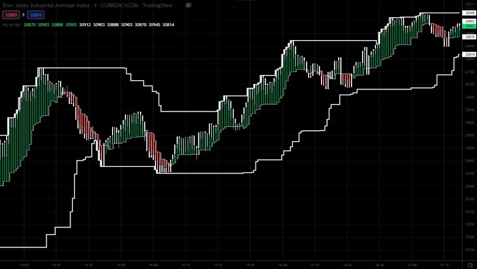Click the red sell price button 30889

(x=11, y=15)
